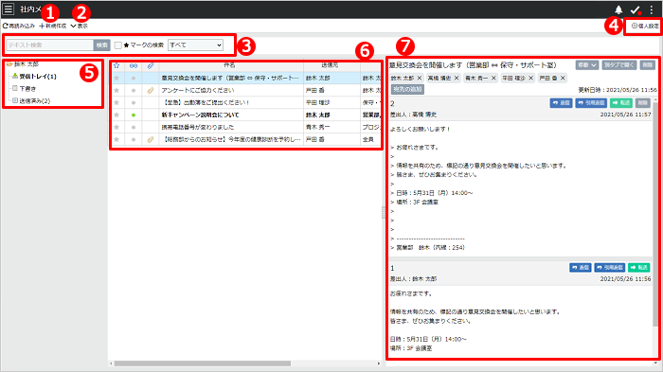Star the 携帯電話番号が変わりました mail
The width and height of the screenshot is (663, 372).
tap(116, 127)
